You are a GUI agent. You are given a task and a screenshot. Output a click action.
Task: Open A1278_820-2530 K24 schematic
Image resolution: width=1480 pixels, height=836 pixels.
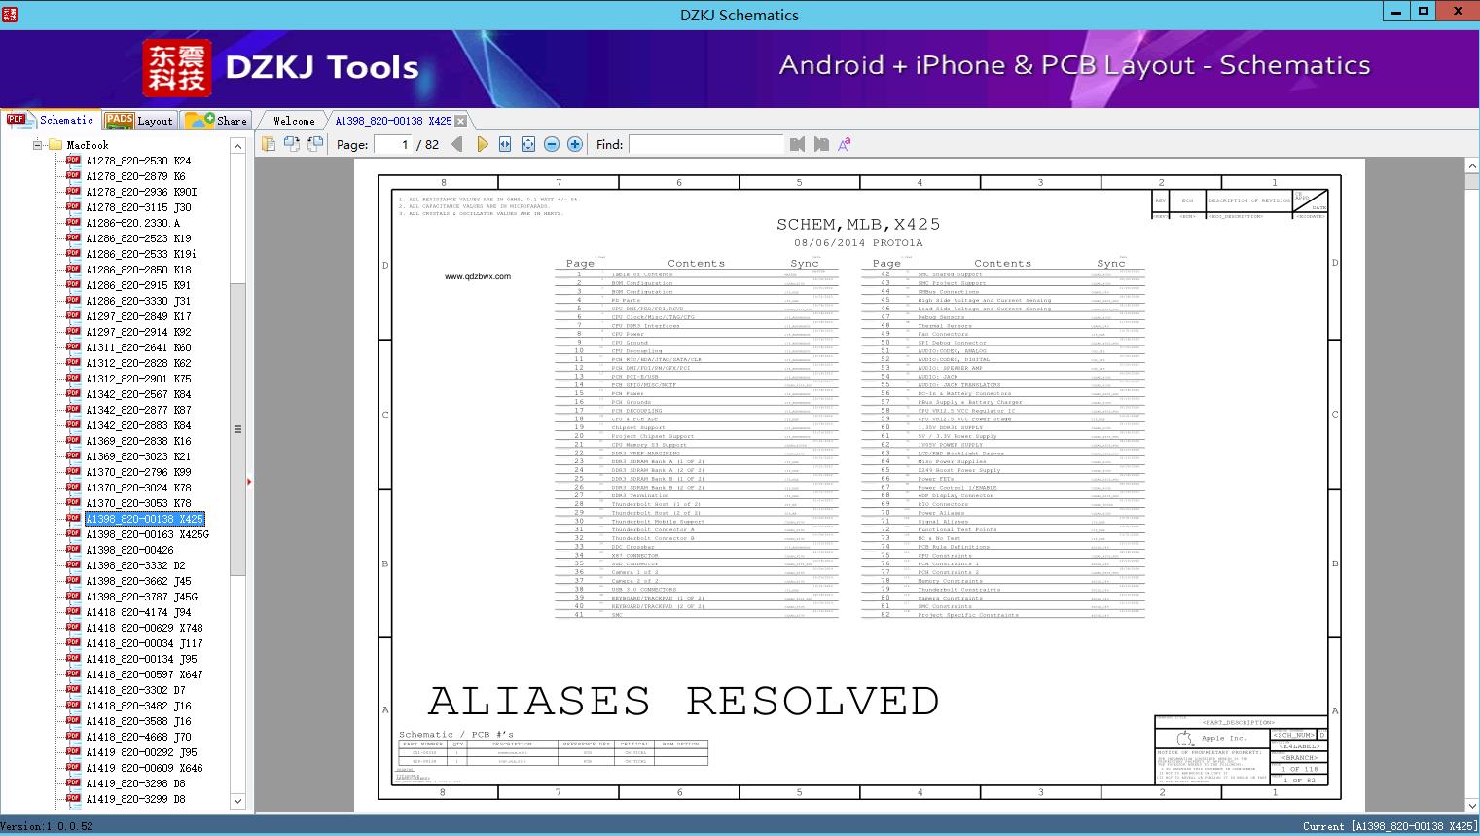pos(138,161)
